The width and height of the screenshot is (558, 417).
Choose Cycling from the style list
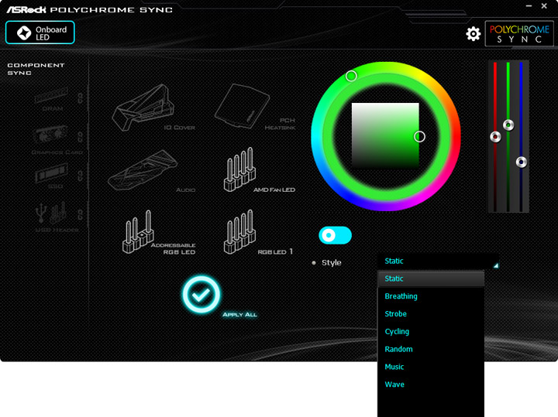click(431, 331)
